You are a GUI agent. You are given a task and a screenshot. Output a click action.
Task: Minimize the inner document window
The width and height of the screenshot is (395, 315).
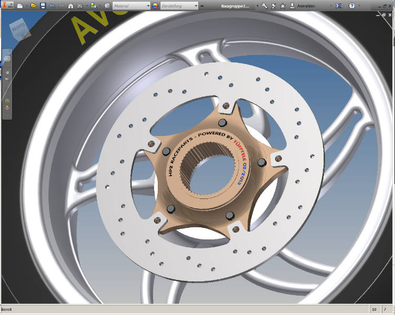[x=378, y=15]
